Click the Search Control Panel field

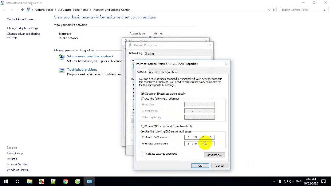point(301,10)
